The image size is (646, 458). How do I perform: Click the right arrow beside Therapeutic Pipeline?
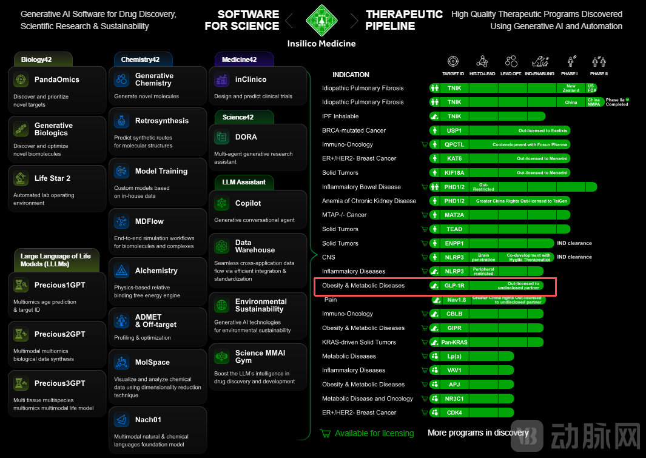[x=355, y=21]
